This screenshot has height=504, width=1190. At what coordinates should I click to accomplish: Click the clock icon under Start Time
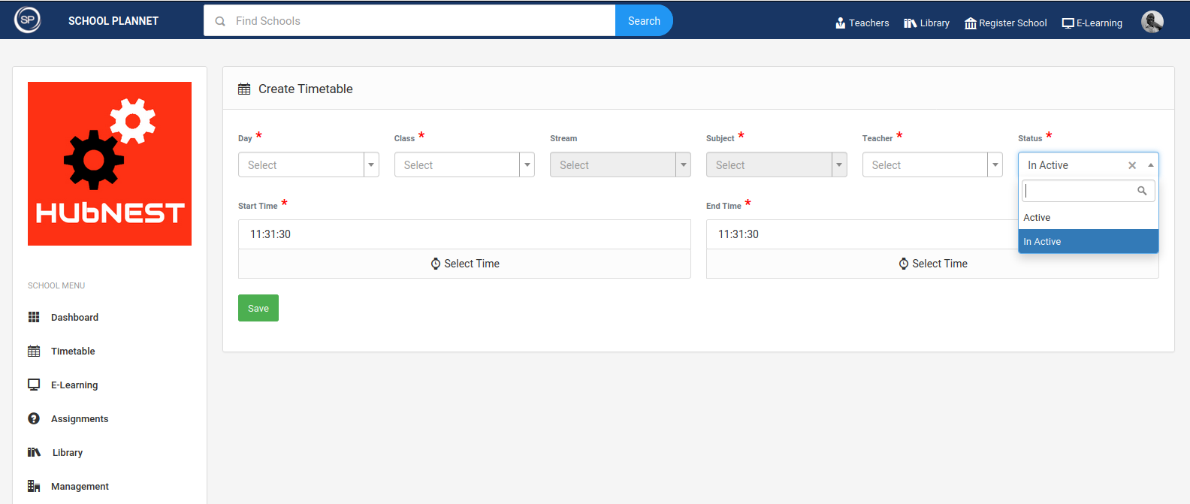(436, 264)
